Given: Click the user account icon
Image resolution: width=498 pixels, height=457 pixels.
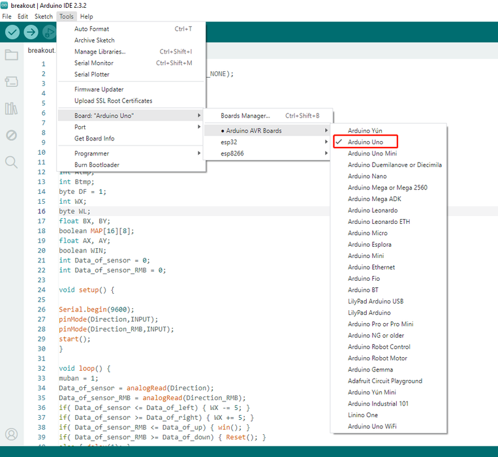Looking at the screenshot, I should (12, 434).
